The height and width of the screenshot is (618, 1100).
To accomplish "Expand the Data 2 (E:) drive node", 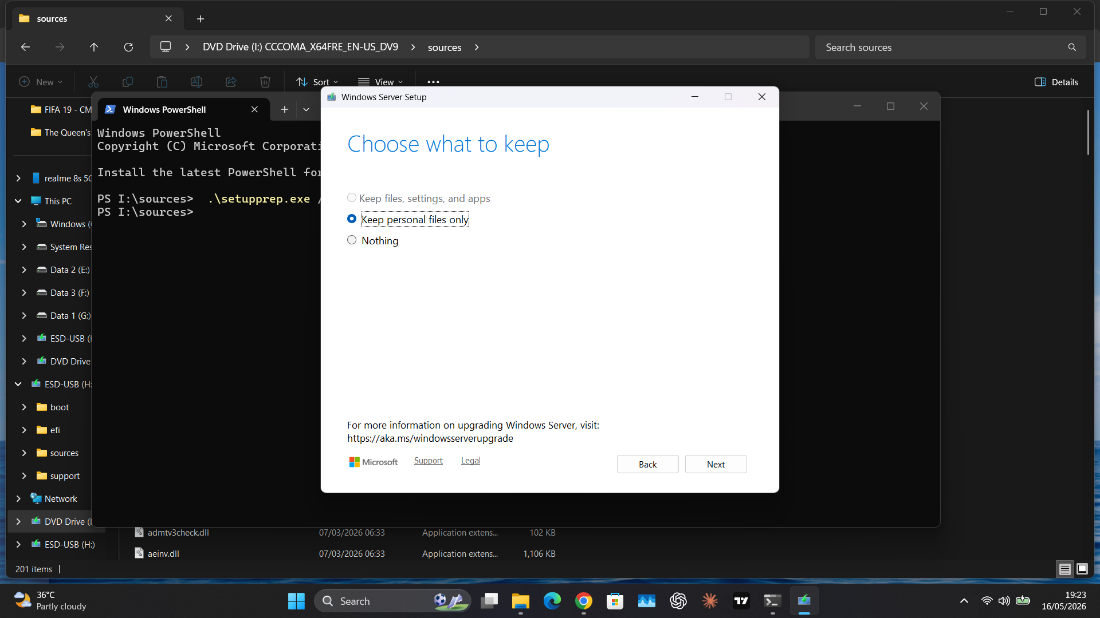I will (24, 270).
